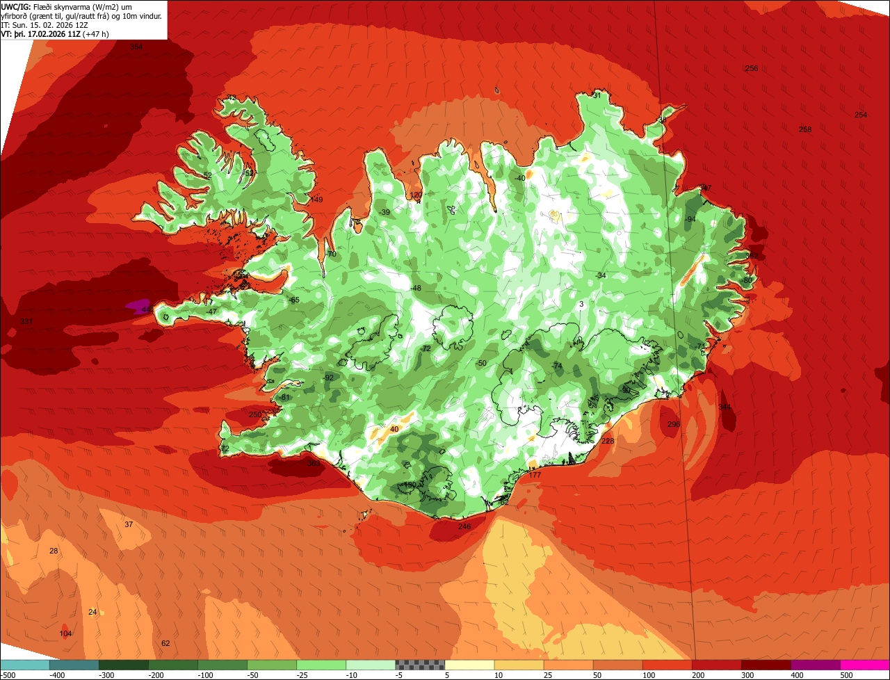Click the purple patch west of Snæfellsnes
The height and width of the screenshot is (680, 890).
click(x=138, y=306)
